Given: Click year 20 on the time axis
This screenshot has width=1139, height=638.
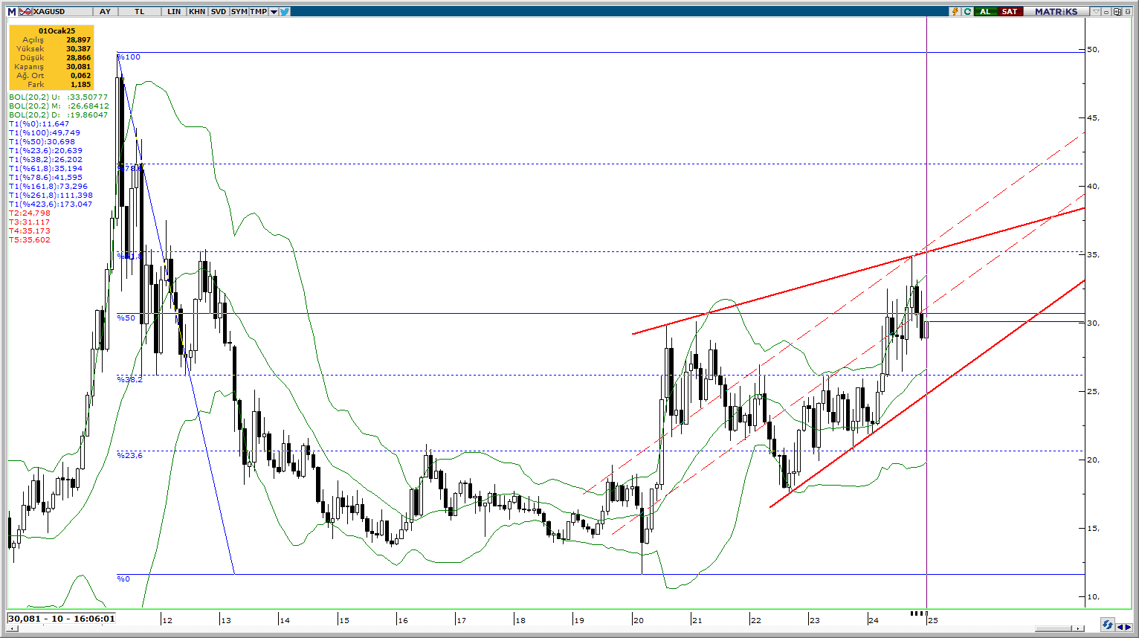Looking at the screenshot, I should [639, 620].
